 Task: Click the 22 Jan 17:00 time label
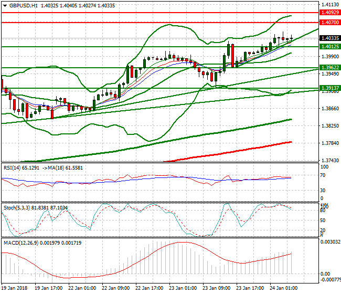coord(150,288)
